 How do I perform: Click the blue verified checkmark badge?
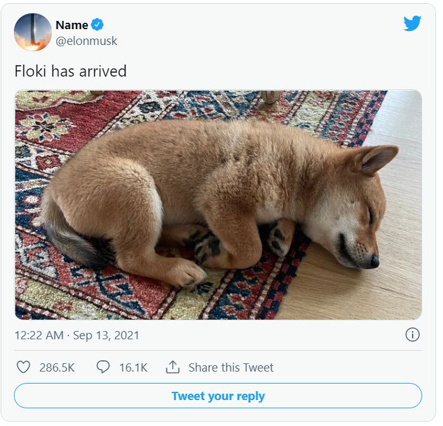pos(97,25)
